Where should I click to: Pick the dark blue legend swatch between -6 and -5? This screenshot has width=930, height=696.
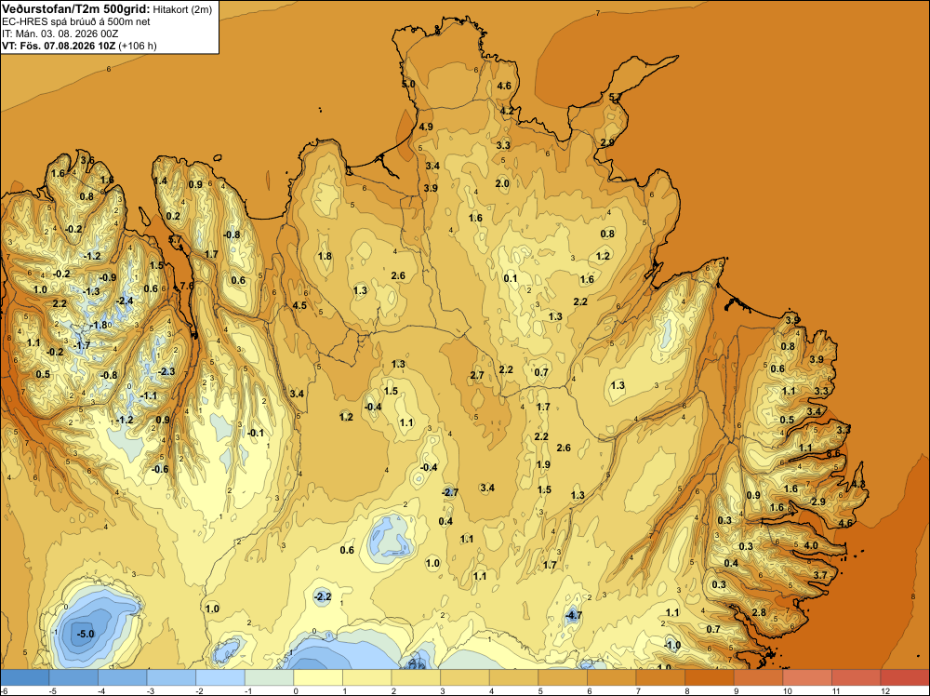pos(24,677)
